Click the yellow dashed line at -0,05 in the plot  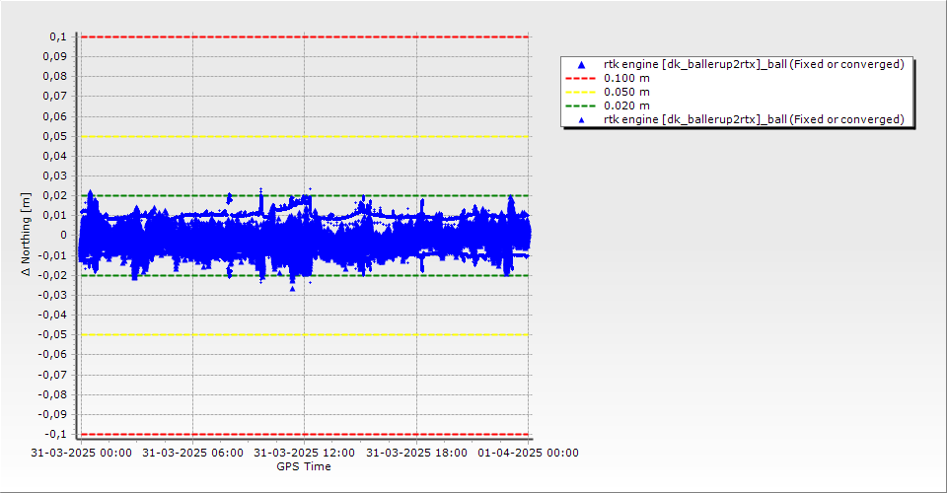[305, 335]
